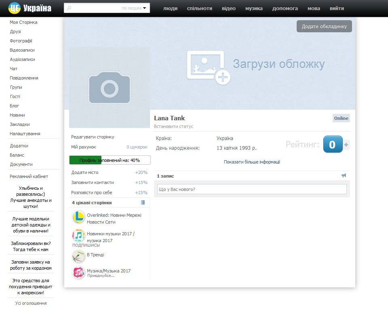Click the Україна site logo
The width and height of the screenshot is (388, 312).
click(x=30, y=8)
